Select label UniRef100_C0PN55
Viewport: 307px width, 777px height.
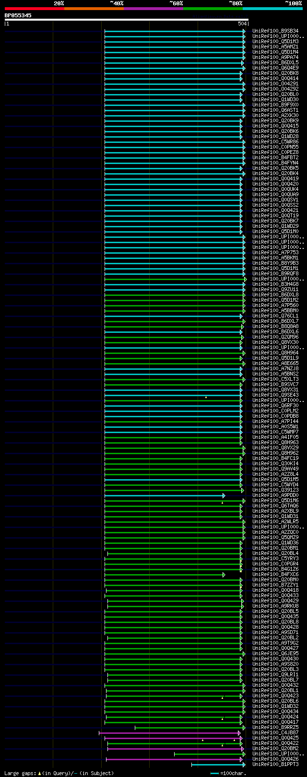(x=275, y=147)
